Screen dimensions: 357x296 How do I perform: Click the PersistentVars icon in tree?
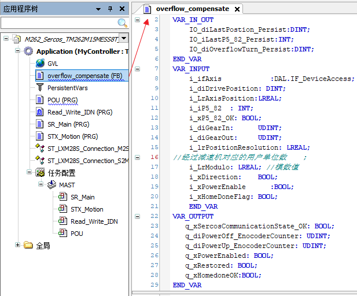tap(40, 87)
